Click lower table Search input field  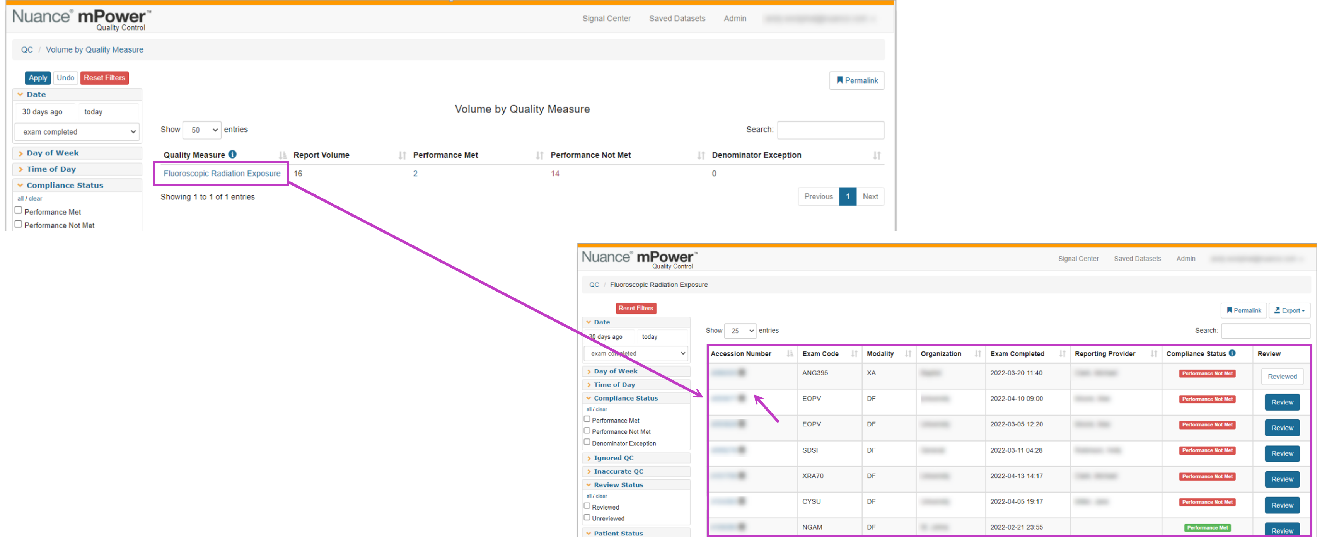point(1266,331)
